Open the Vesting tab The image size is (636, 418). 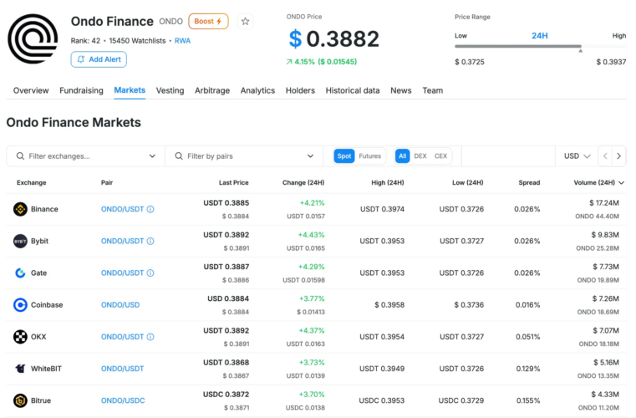170,90
